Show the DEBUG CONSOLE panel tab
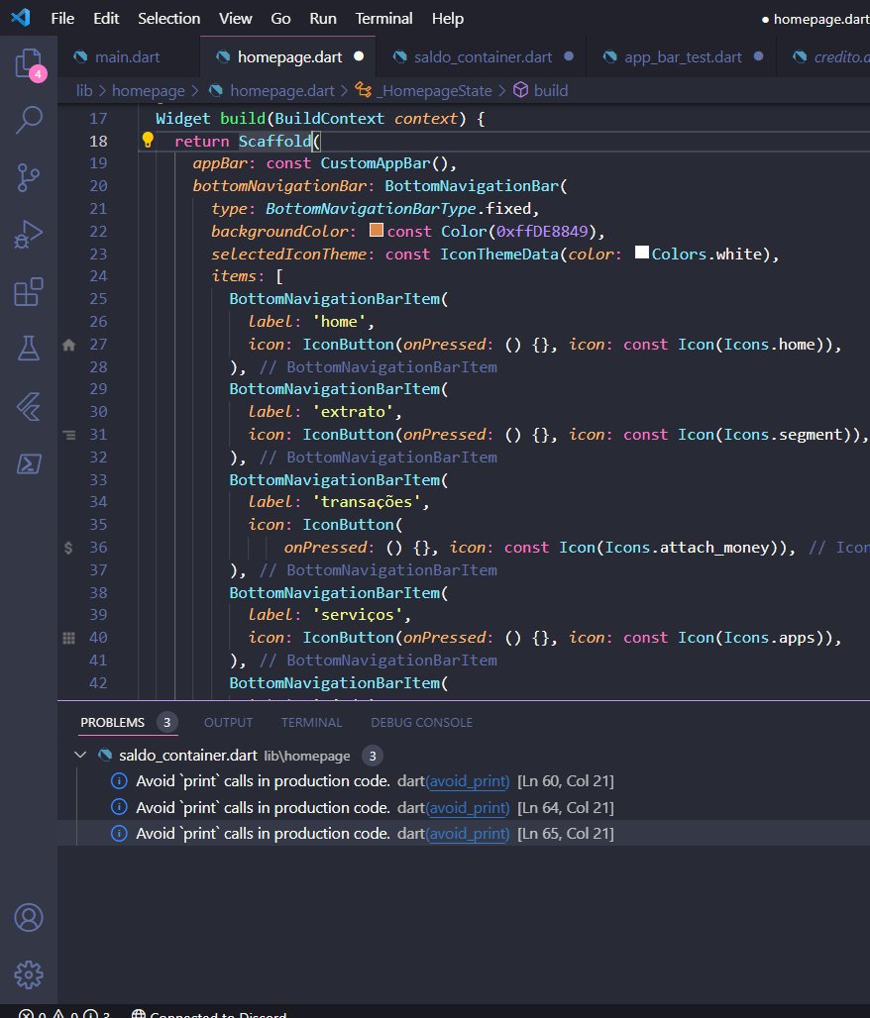The width and height of the screenshot is (870, 1018). 422,723
